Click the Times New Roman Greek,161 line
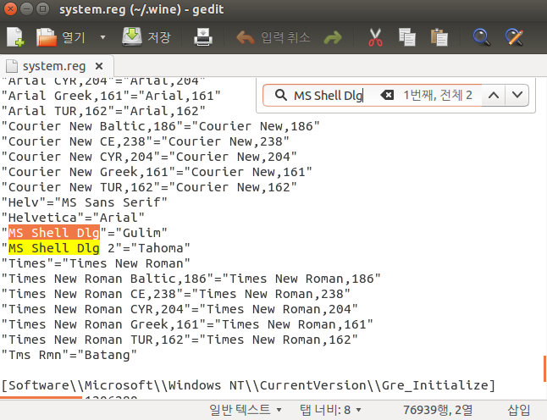Screen dimensions: 547x420 187,324
